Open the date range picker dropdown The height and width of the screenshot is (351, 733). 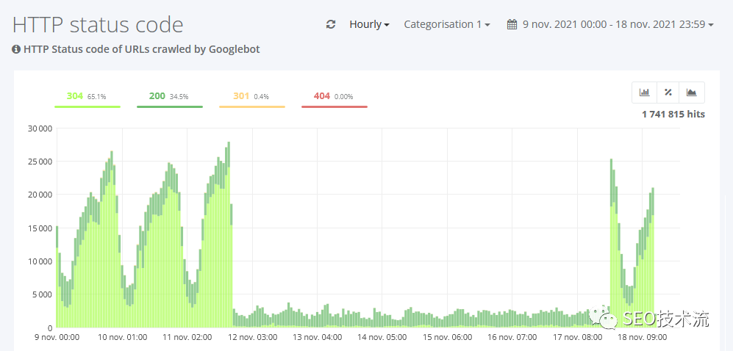click(x=618, y=24)
